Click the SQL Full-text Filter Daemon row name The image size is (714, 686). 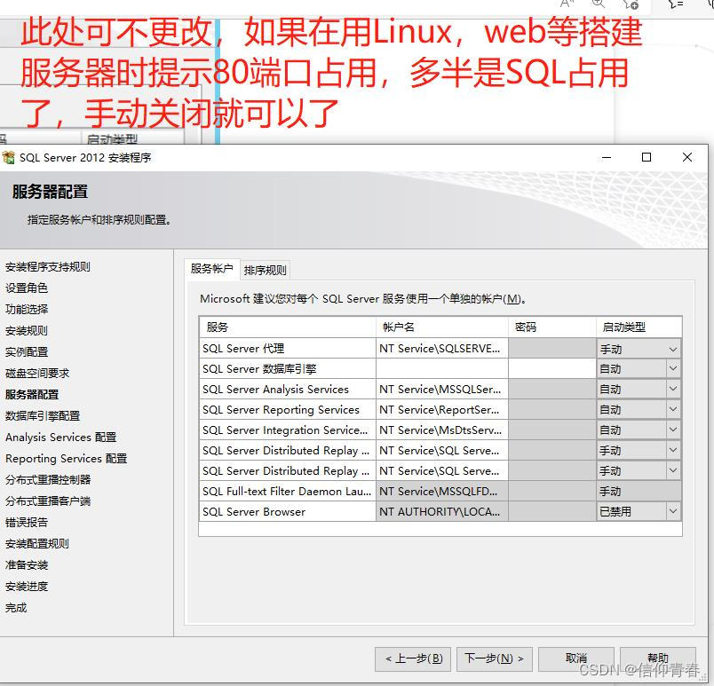click(287, 492)
